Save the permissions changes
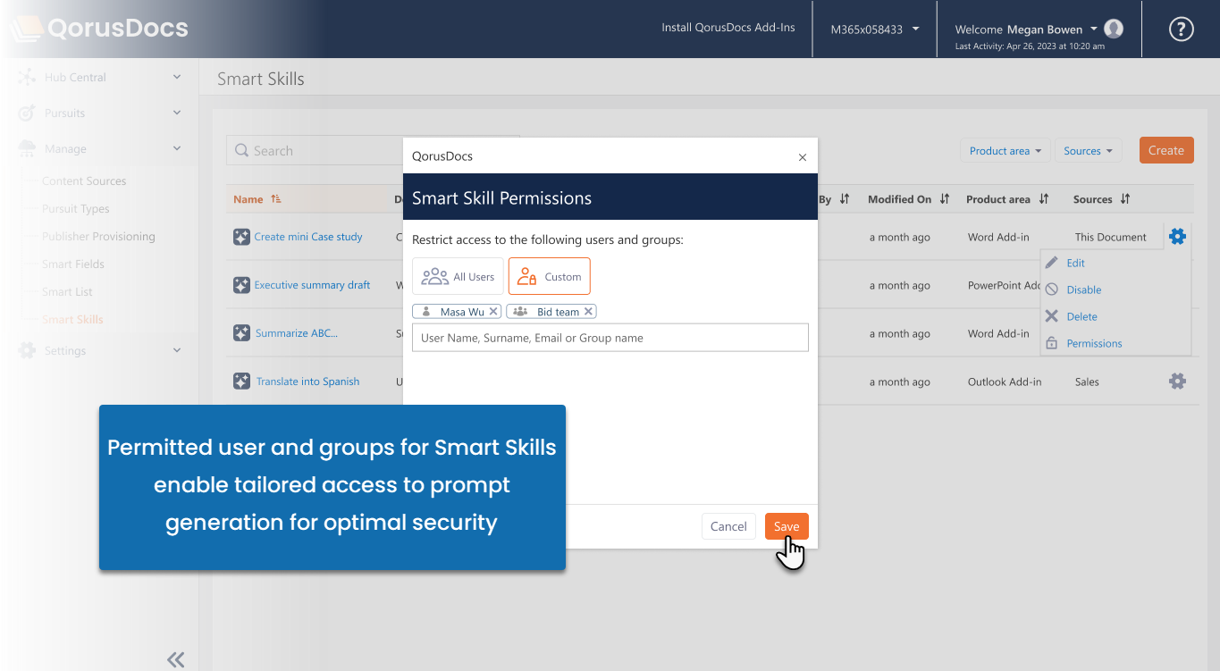Viewport: 1220px width, 671px height. click(x=787, y=526)
